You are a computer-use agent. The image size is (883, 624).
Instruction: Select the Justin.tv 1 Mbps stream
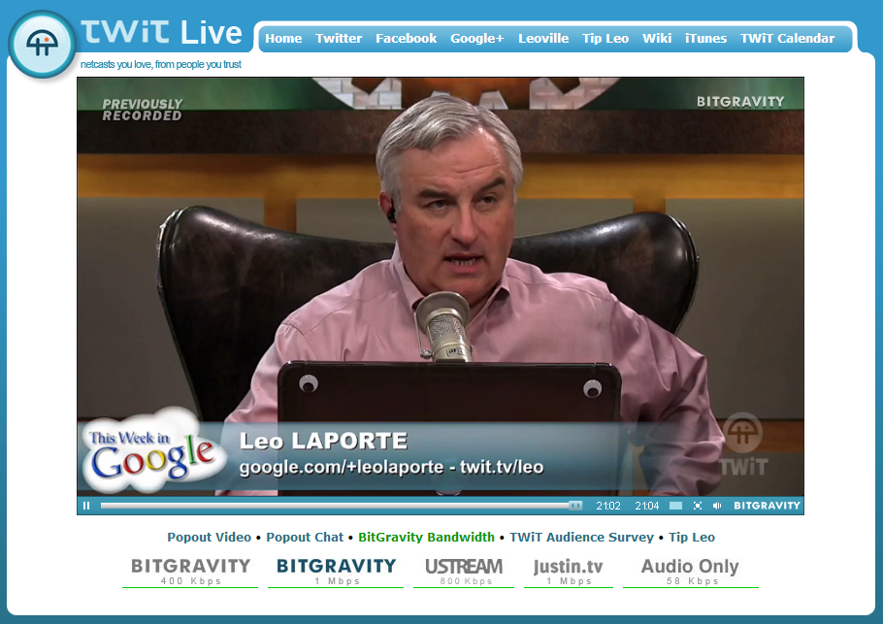[x=569, y=571]
